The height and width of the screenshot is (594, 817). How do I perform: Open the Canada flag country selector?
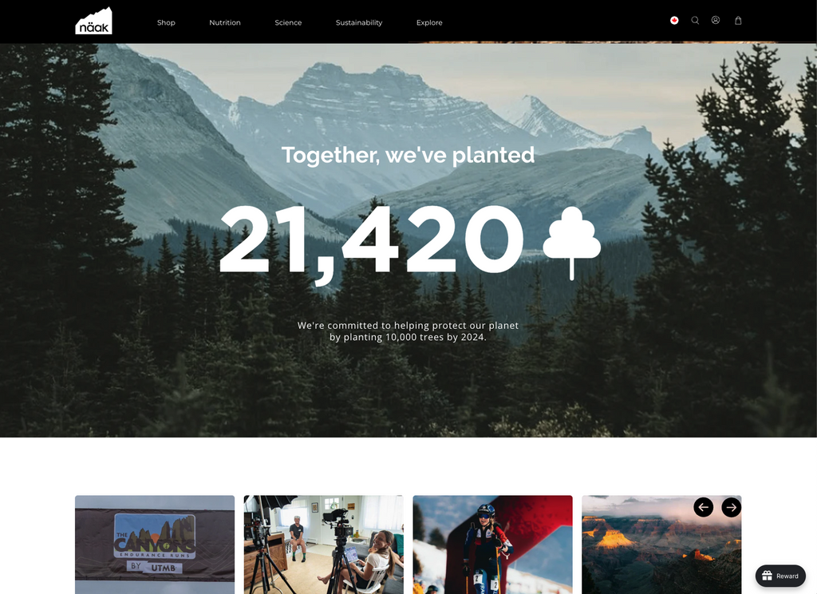674,20
